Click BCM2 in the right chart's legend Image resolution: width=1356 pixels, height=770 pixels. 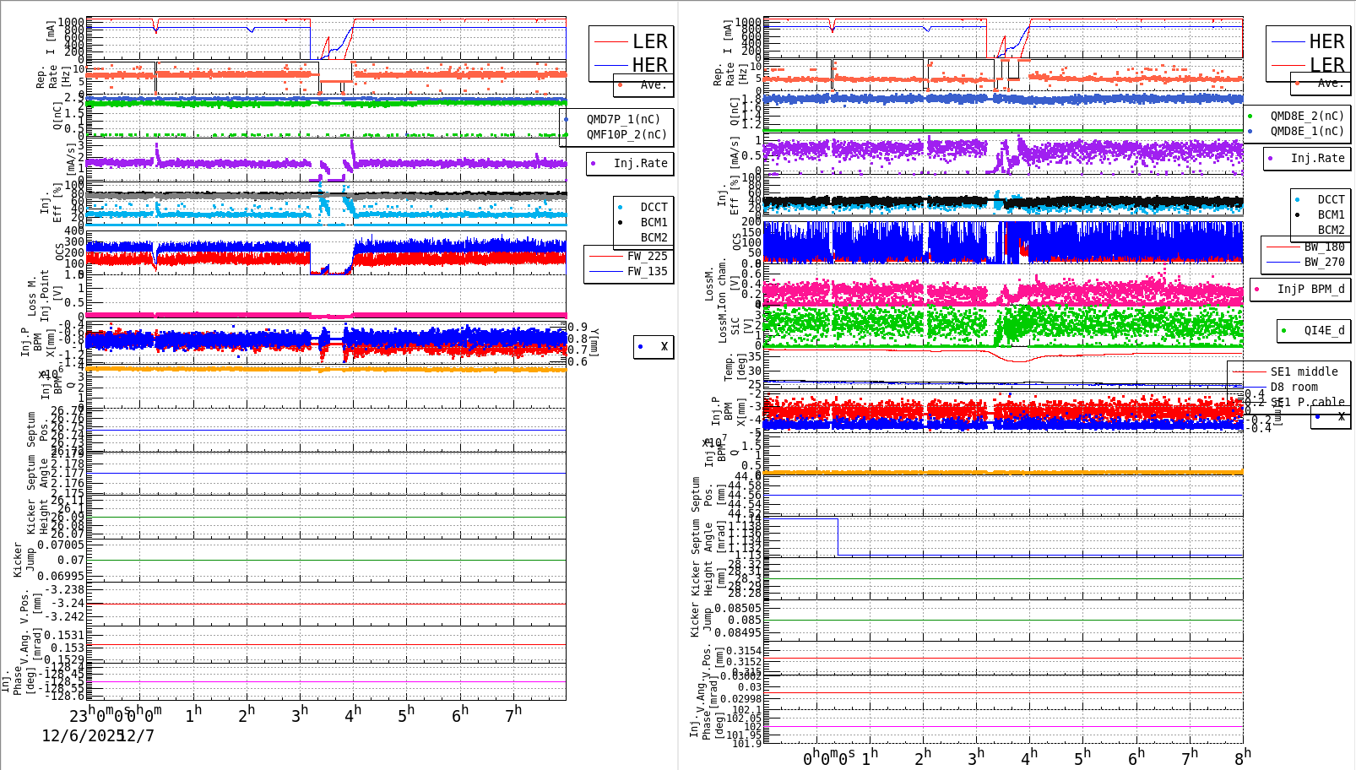1331,230
